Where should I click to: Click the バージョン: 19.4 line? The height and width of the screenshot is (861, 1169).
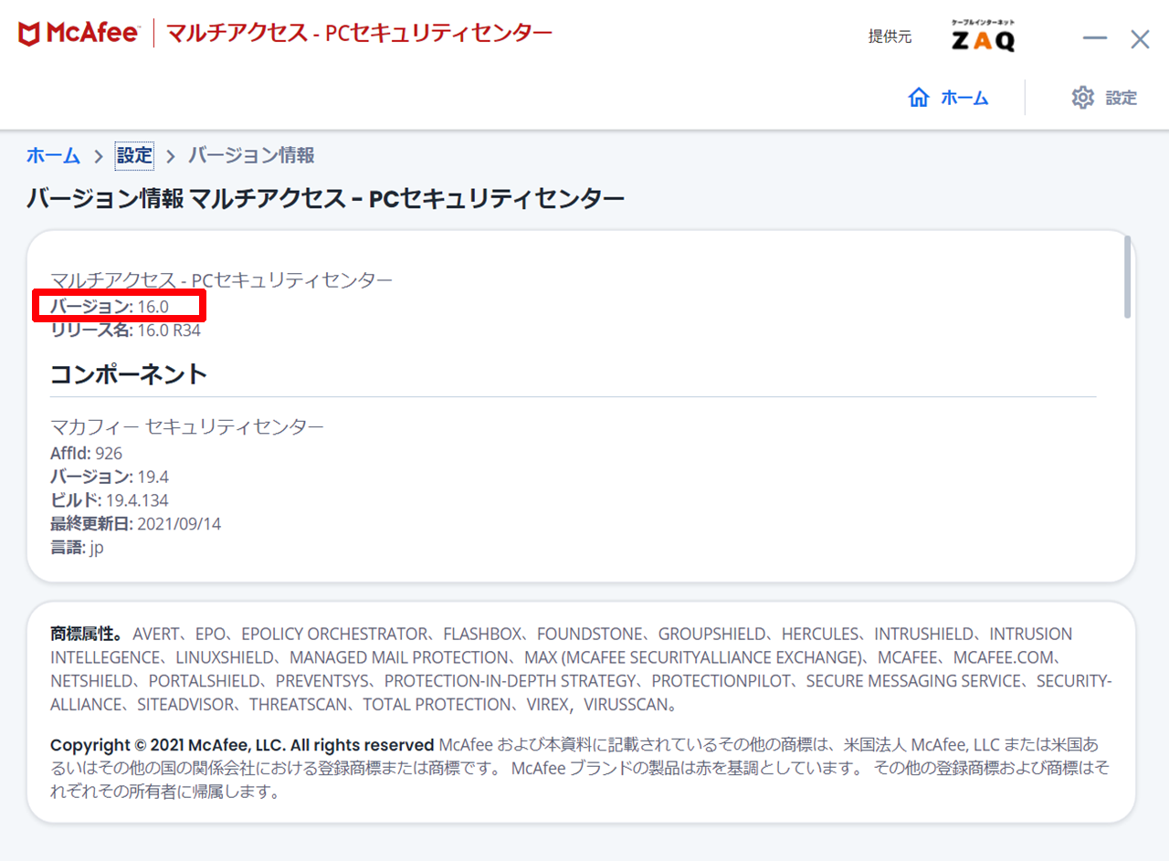click(x=110, y=477)
